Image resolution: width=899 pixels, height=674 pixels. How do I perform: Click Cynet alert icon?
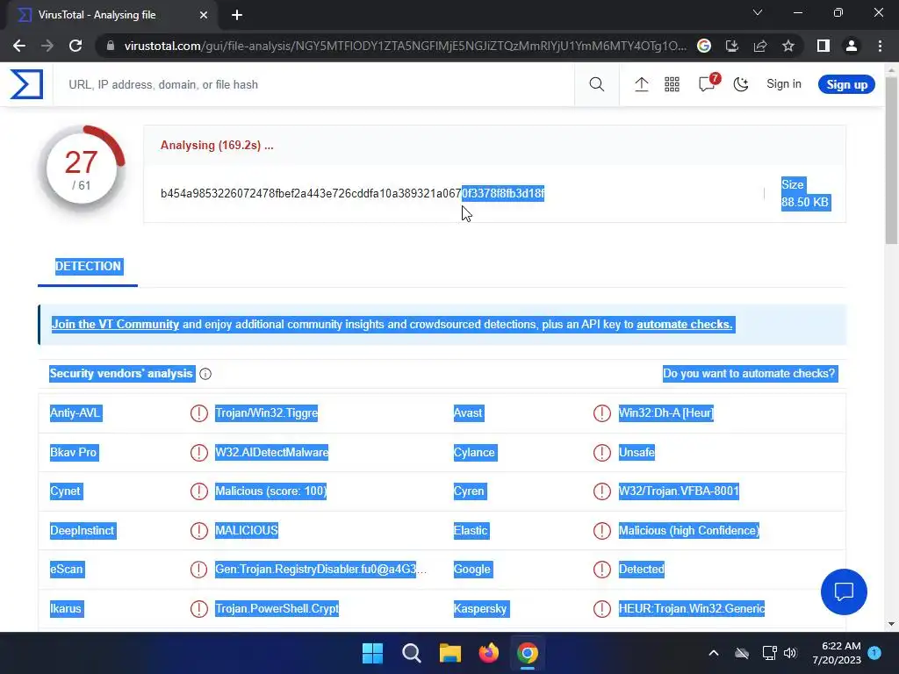click(x=198, y=491)
